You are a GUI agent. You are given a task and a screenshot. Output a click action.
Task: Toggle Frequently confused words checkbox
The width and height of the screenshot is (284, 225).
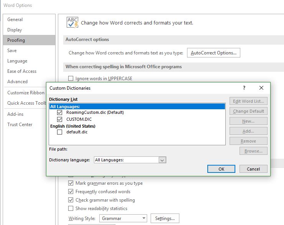[71, 192]
